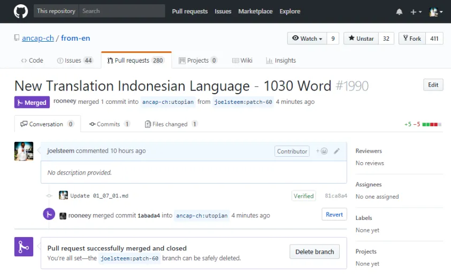Open the Update 01_07_01.md commit
The height and width of the screenshot is (274, 451).
pos(99,196)
